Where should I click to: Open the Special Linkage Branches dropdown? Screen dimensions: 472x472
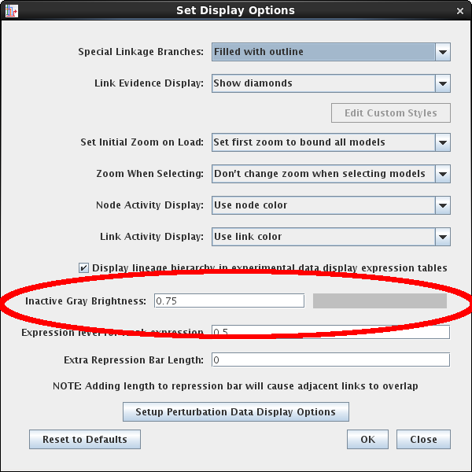pyautogui.click(x=323, y=52)
